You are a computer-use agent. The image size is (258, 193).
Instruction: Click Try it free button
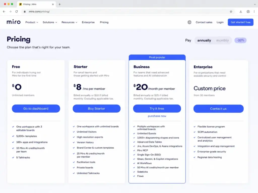(157, 109)
